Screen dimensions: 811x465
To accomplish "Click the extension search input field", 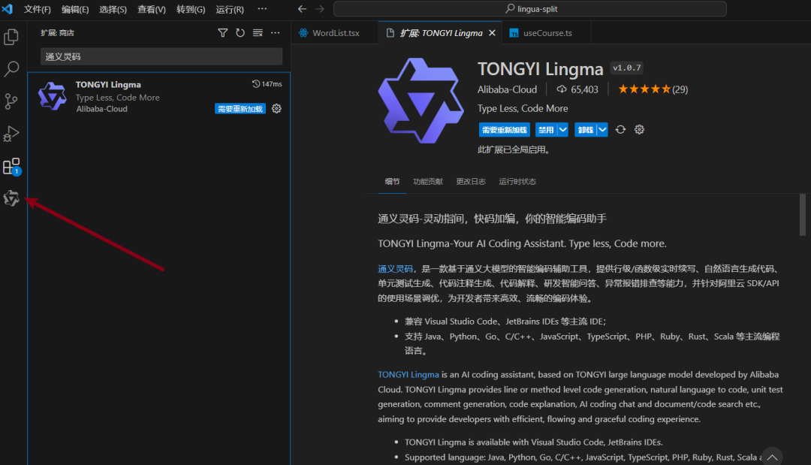I will coord(161,56).
